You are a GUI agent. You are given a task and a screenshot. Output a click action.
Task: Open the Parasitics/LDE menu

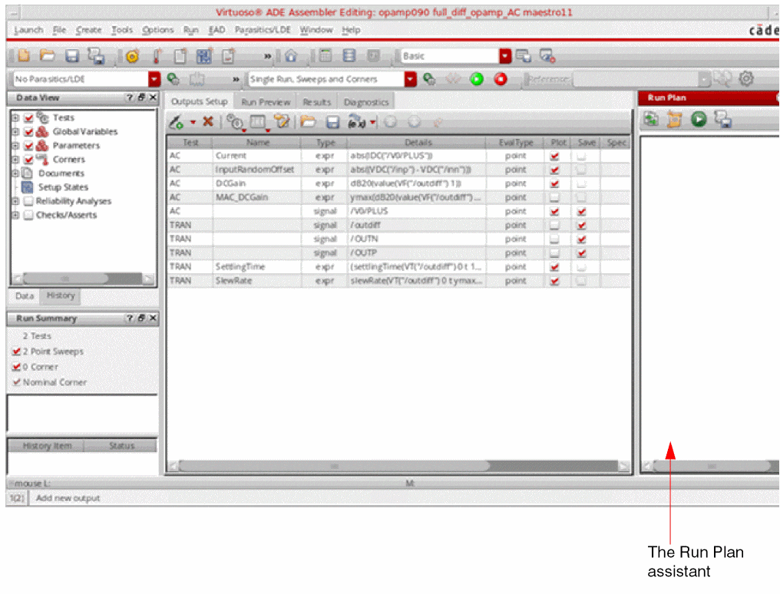point(263,30)
